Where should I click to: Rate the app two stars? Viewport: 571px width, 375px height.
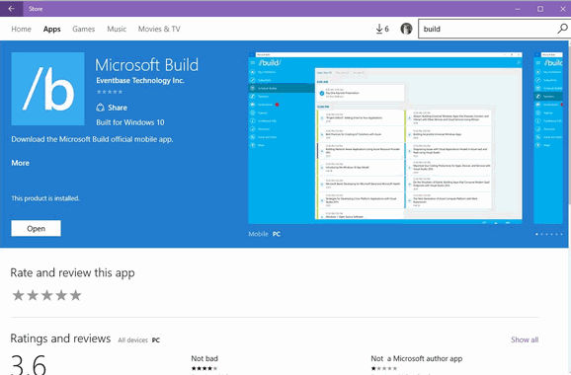(x=33, y=295)
